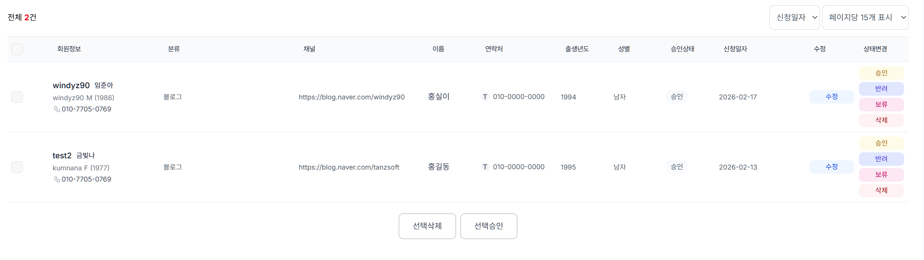Open the 페이지당 15개 표시 dropdown
Viewport: 924px width, 260px height.
tap(865, 17)
